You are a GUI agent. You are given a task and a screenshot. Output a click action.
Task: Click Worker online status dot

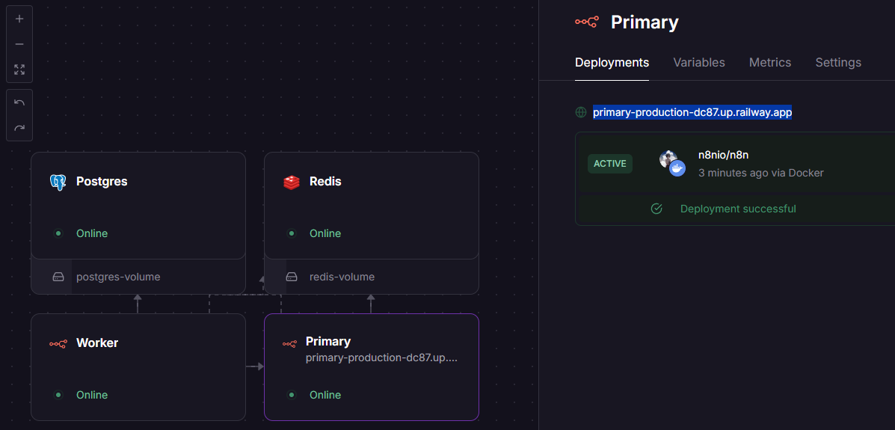point(58,395)
